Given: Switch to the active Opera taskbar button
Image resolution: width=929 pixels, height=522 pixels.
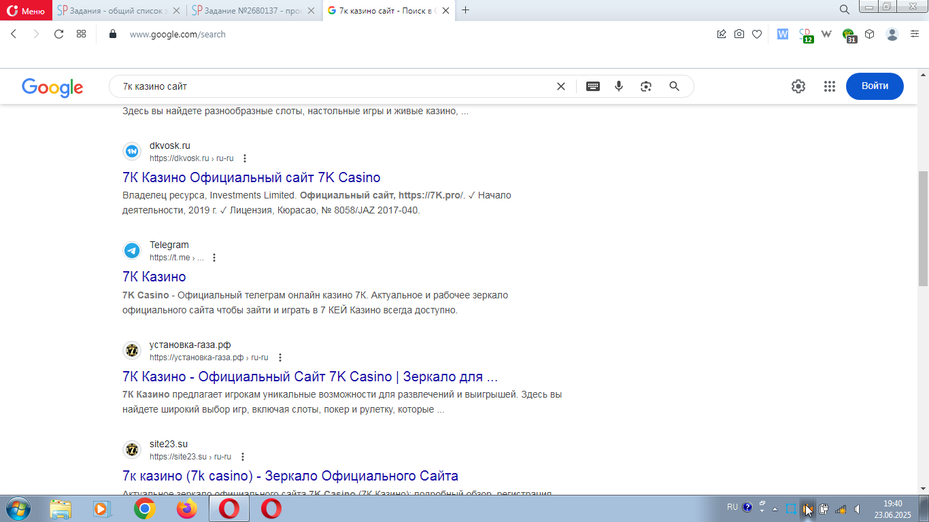Looking at the screenshot, I should click(x=229, y=508).
